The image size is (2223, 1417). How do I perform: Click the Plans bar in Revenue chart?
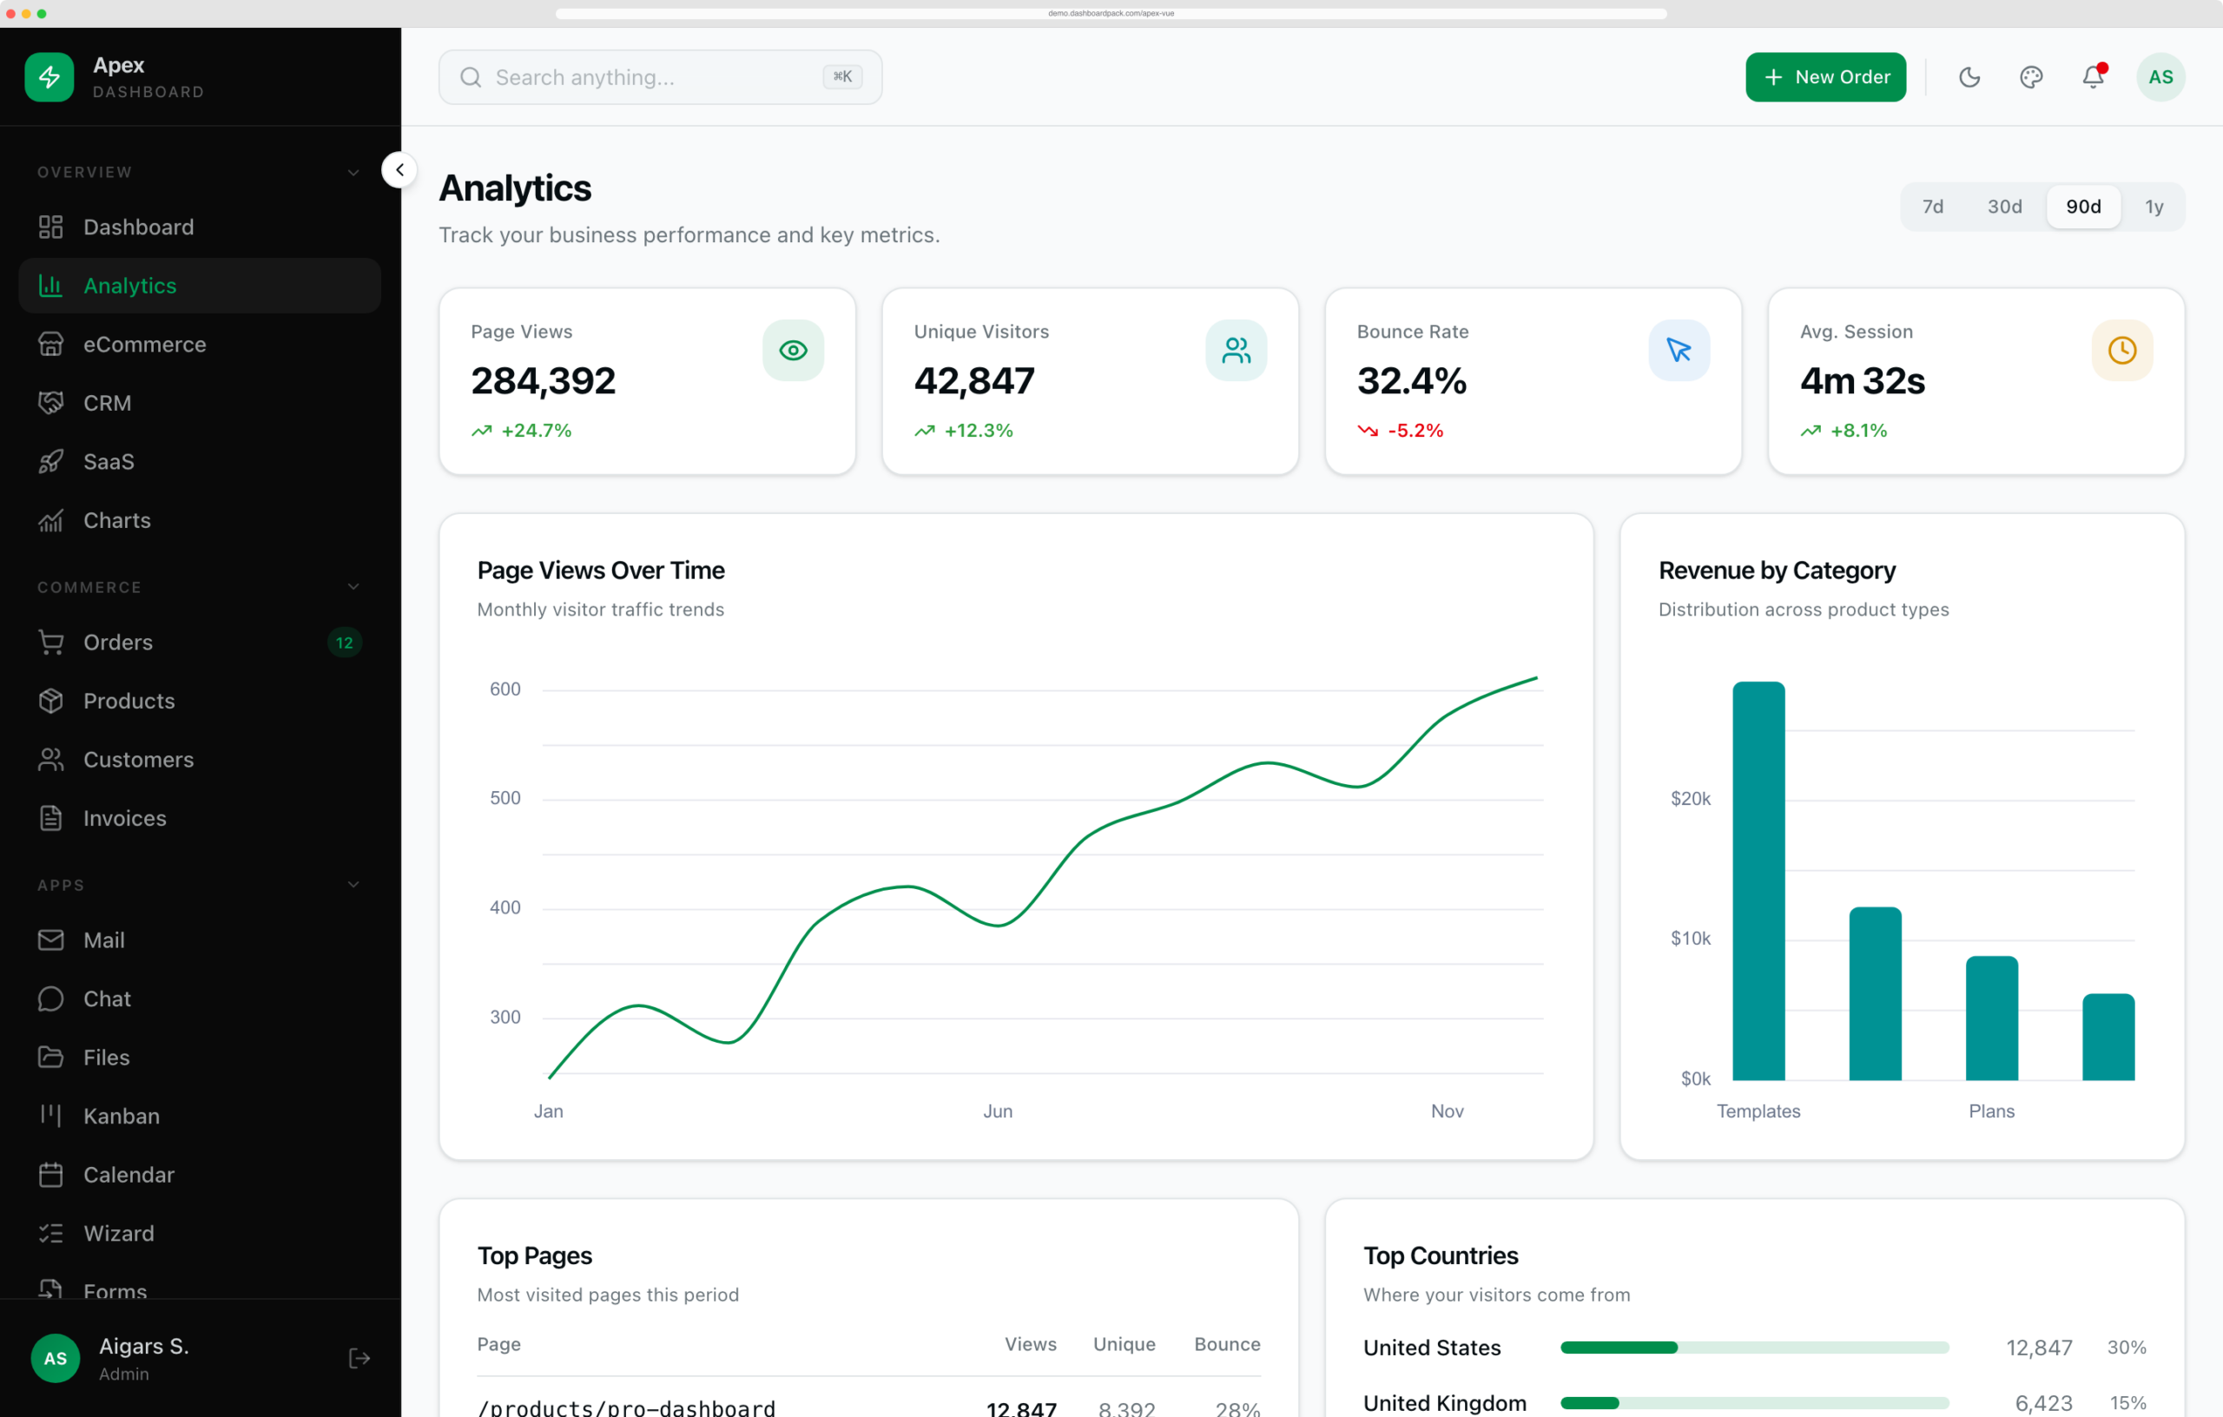tap(1991, 1018)
